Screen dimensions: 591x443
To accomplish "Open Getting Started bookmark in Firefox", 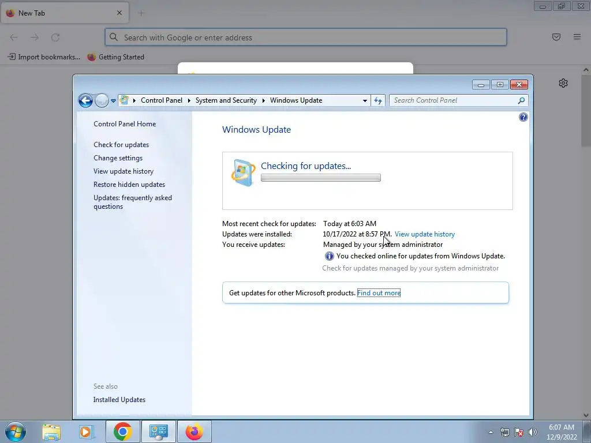I will coord(115,57).
